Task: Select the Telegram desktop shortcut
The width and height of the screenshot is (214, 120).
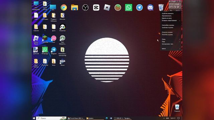Action: (x=53, y=51)
